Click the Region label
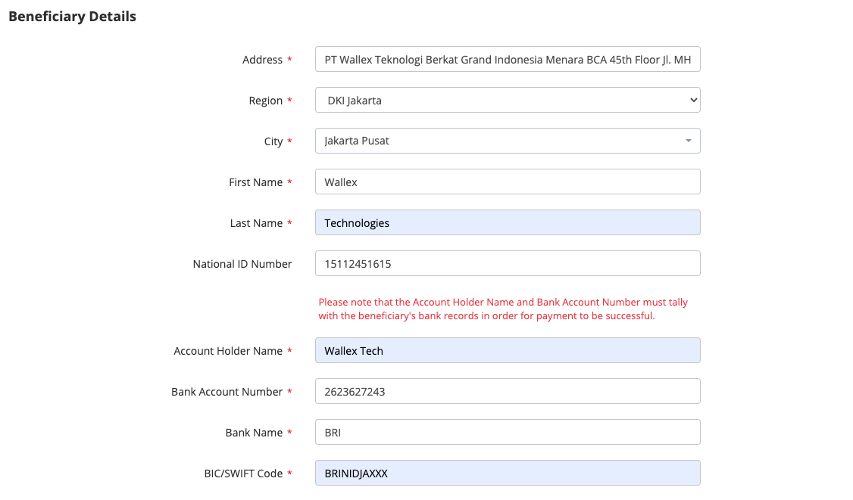 click(265, 101)
